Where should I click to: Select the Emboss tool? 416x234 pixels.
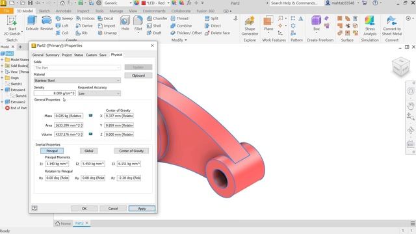point(85,18)
